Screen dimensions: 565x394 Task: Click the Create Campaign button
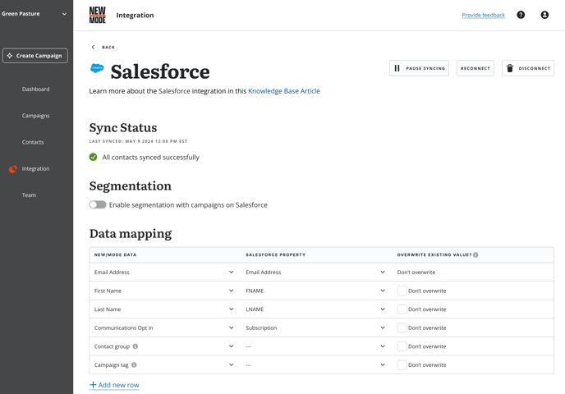(x=35, y=56)
